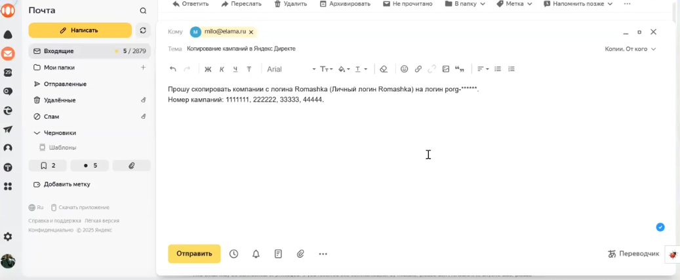Click the attach file paperclip in compose footer
The image size is (680, 280).
click(300, 254)
